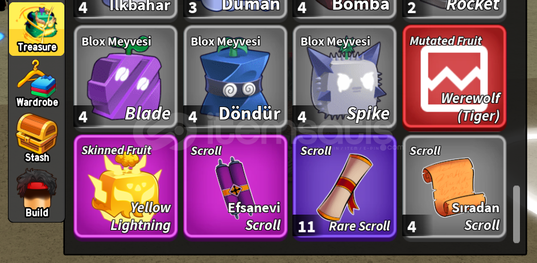Select the Duman fruit slot

235,9
